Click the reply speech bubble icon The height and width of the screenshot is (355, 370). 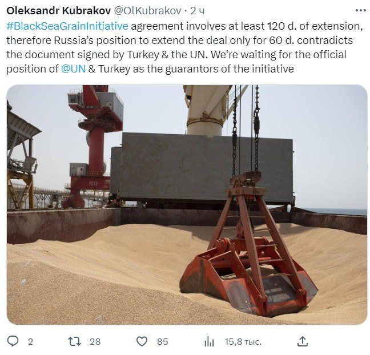(13, 341)
